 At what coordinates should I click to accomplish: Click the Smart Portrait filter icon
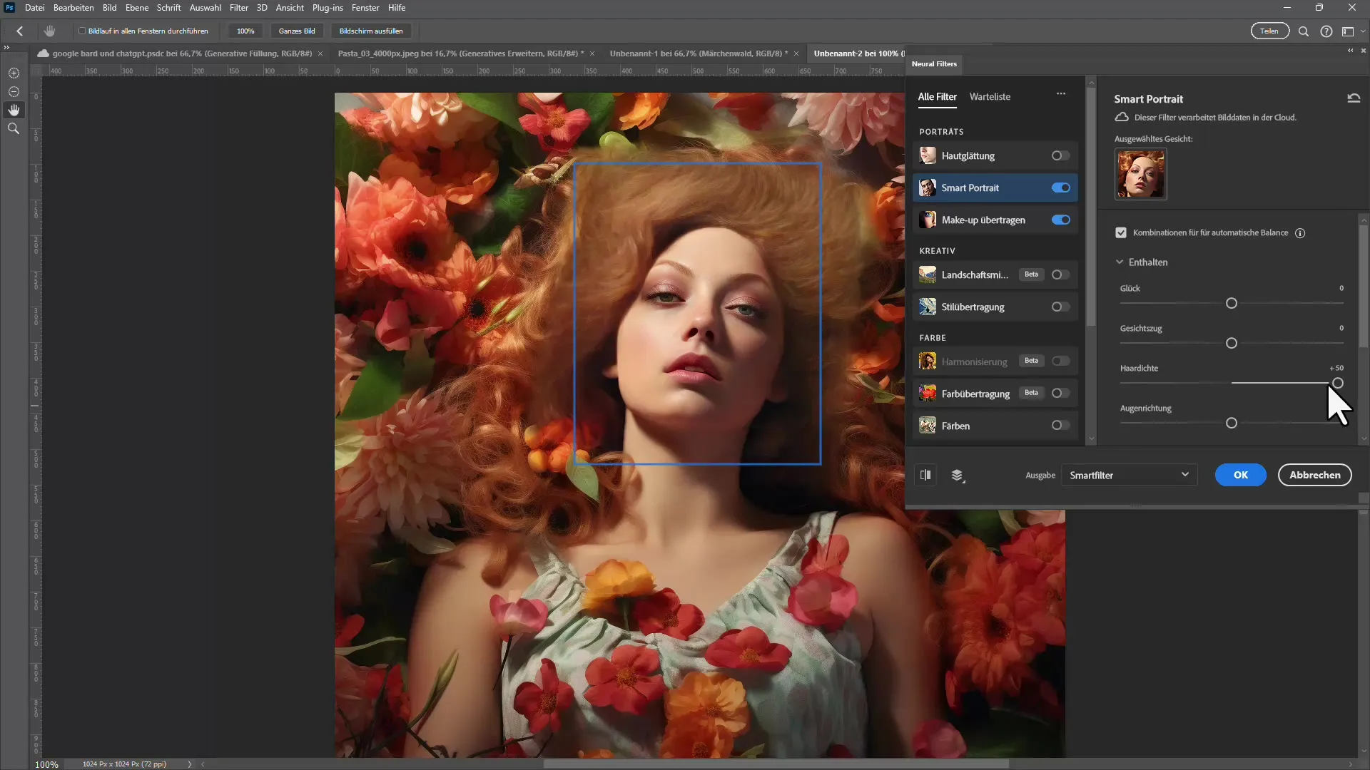coord(928,188)
